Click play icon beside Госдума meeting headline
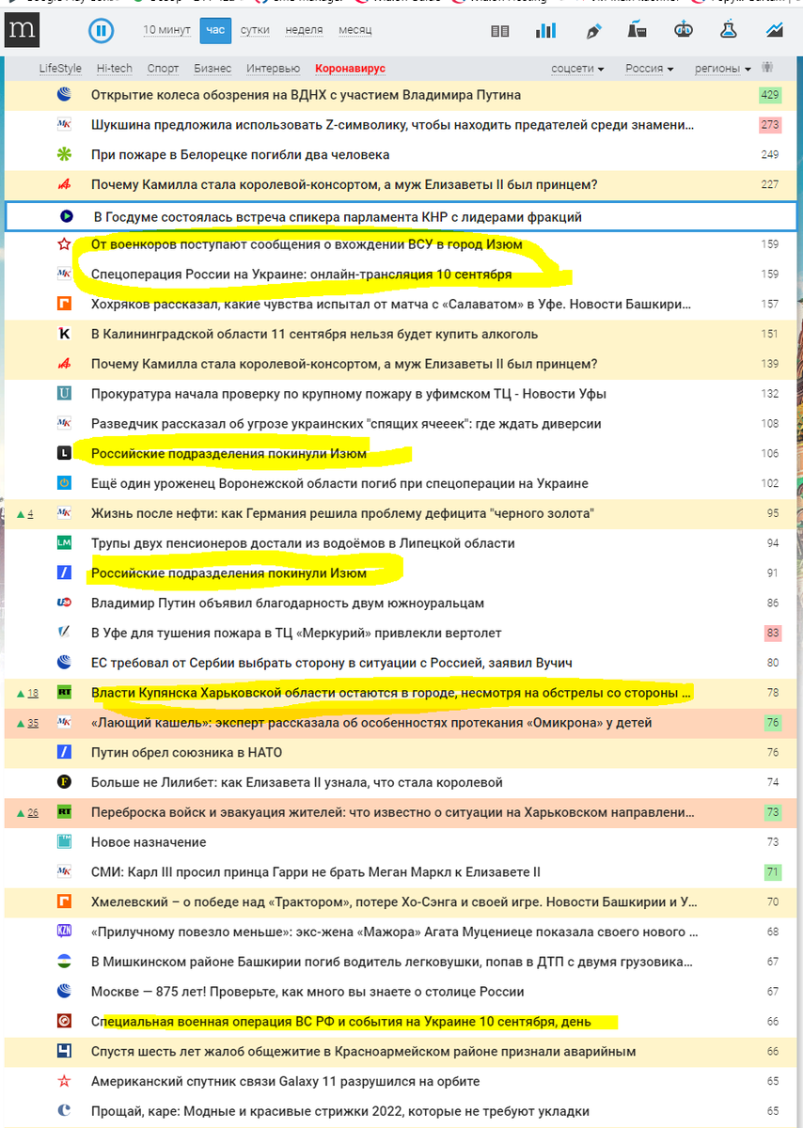803x1128 pixels. click(67, 217)
